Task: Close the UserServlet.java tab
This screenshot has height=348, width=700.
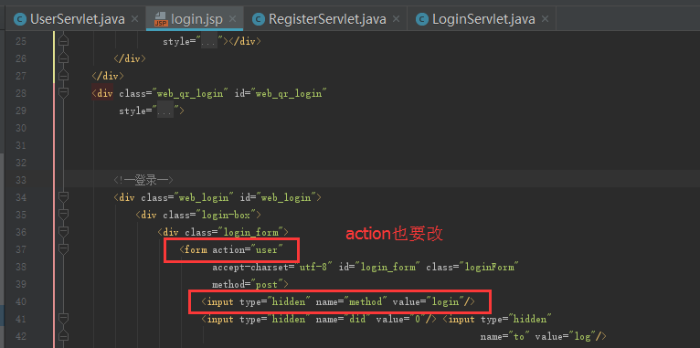Action: point(135,19)
